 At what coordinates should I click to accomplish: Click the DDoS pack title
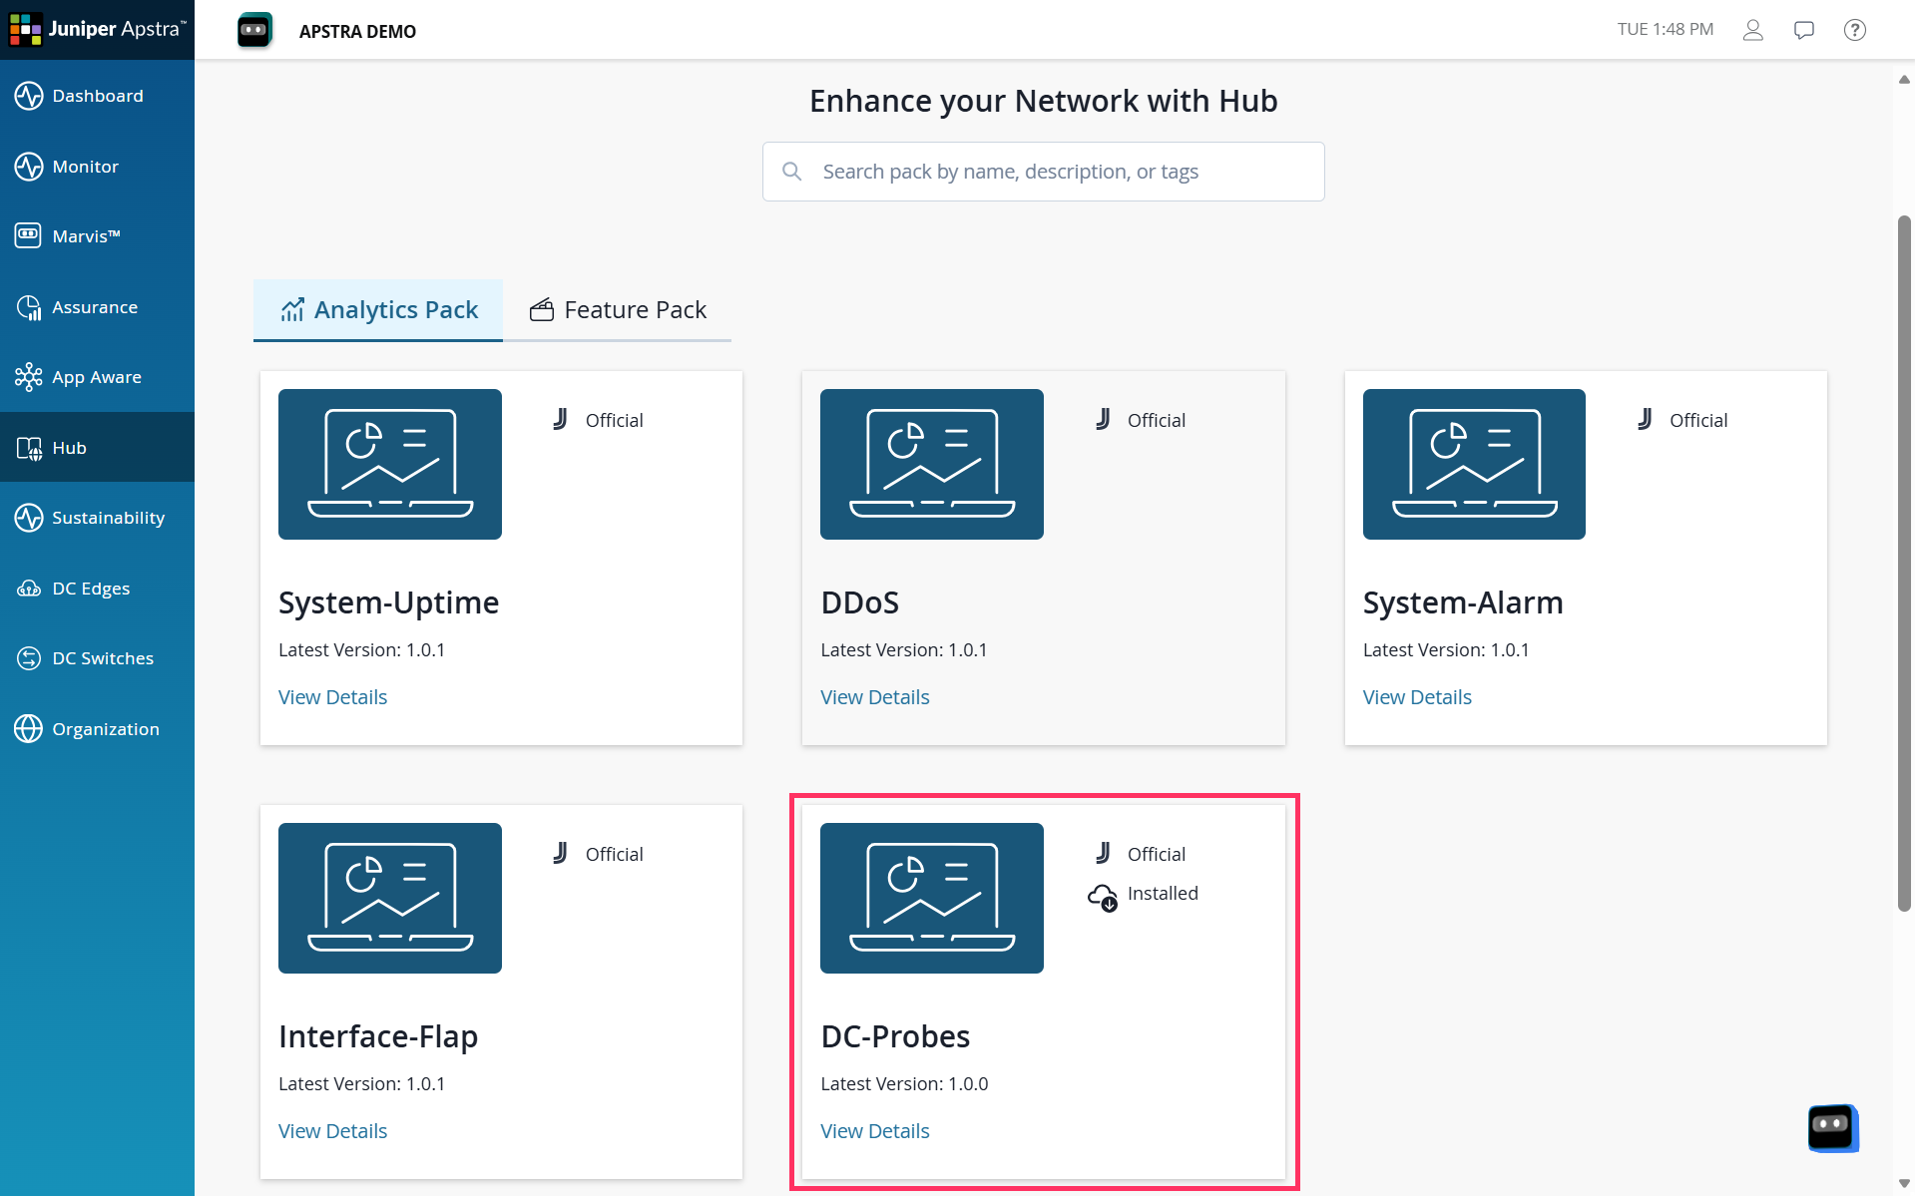pyautogui.click(x=860, y=602)
